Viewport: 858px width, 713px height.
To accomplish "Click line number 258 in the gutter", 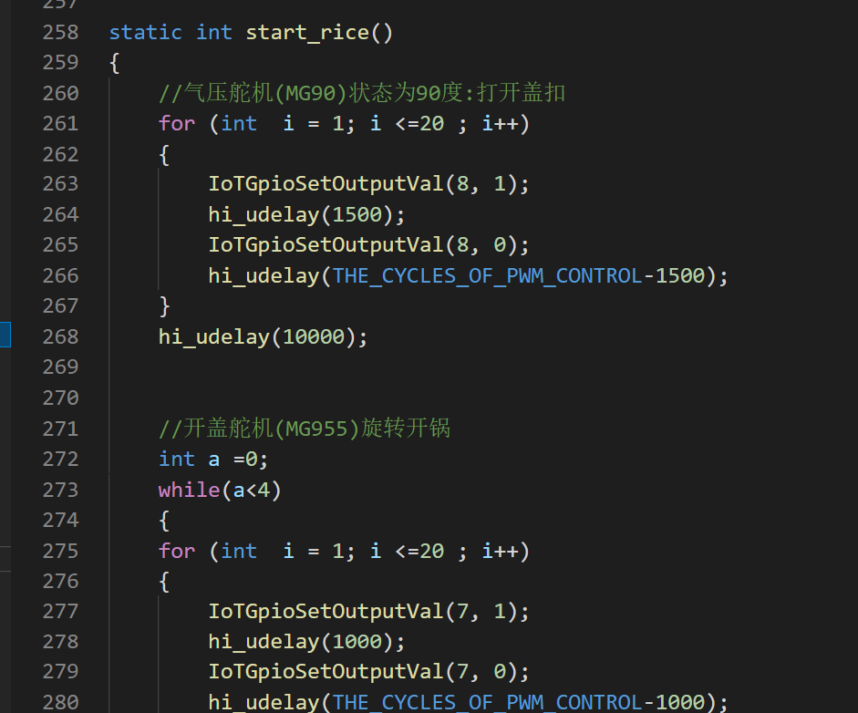I will pyautogui.click(x=61, y=32).
